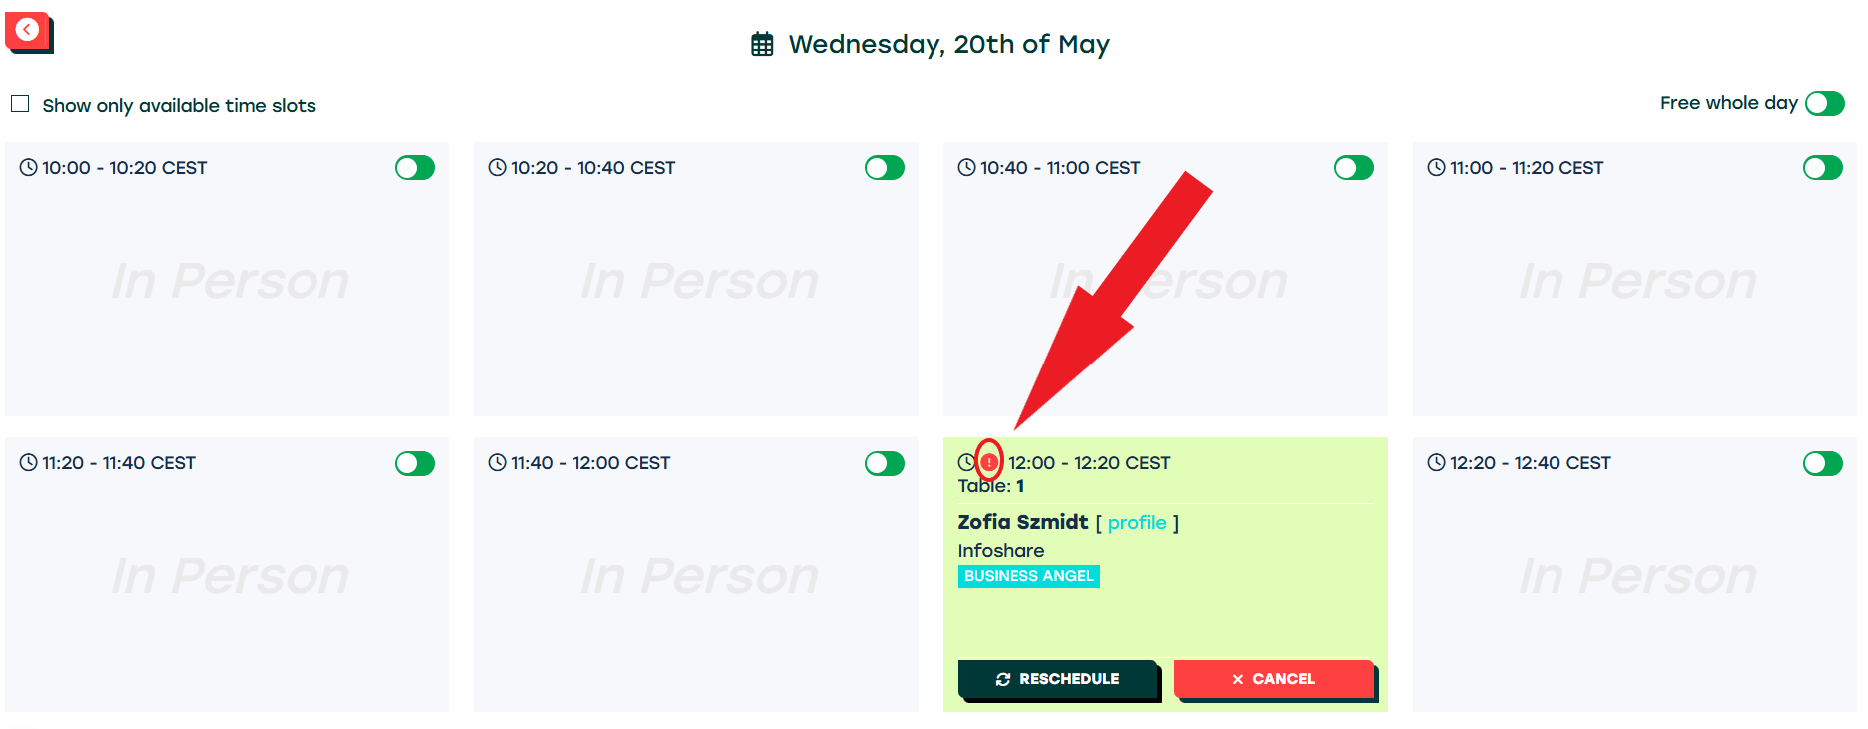Click the BUSINESS ANGEL tag
Screen dimensions: 1868x729
[1028, 576]
